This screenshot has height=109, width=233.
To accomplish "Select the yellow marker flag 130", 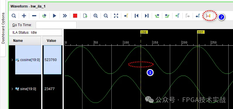I will coord(144,32).
